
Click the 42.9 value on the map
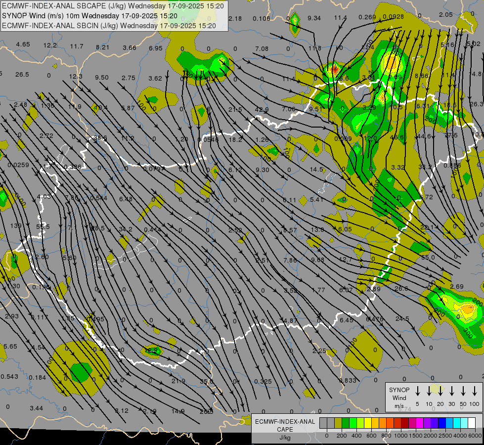point(262,110)
